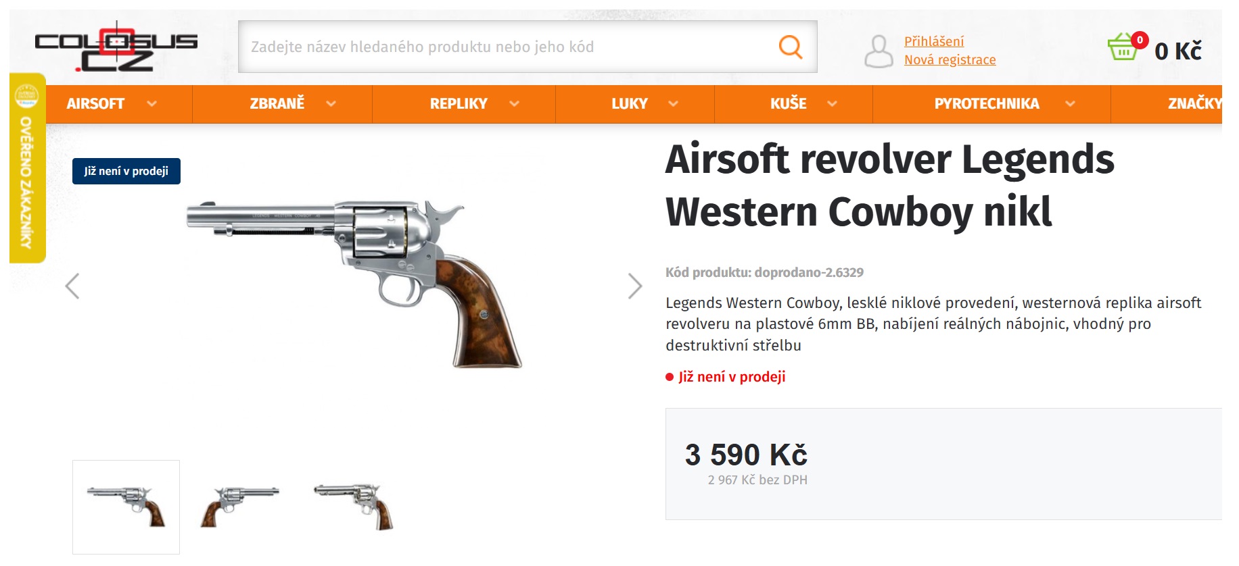Click the user account avatar icon
The width and height of the screenshot is (1239, 566).
(x=879, y=51)
